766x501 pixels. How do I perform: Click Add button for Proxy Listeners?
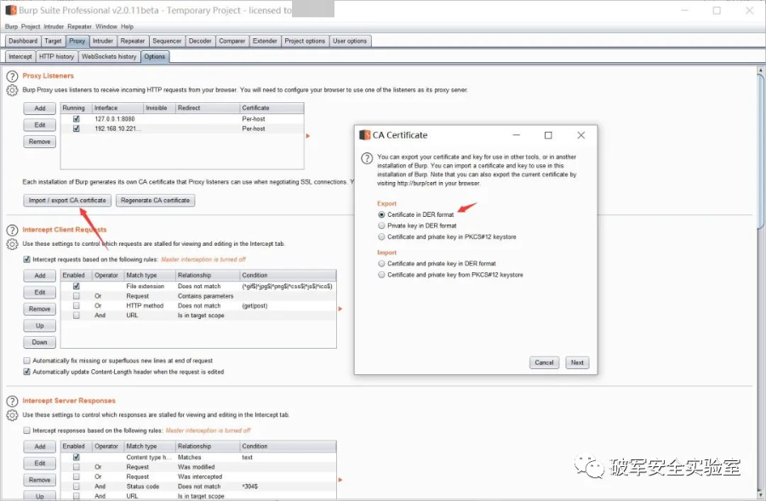tap(39, 108)
